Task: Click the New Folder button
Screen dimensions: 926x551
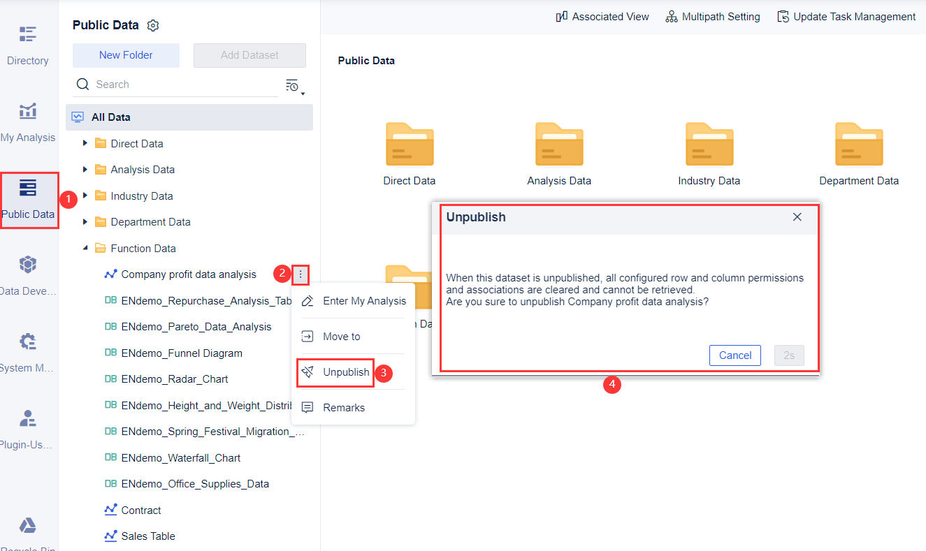Action: (126, 54)
